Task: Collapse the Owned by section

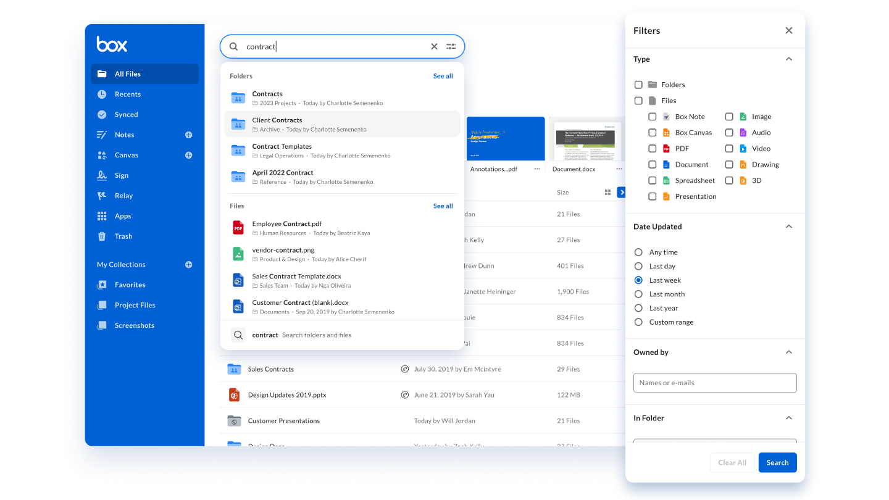Action: 788,352
